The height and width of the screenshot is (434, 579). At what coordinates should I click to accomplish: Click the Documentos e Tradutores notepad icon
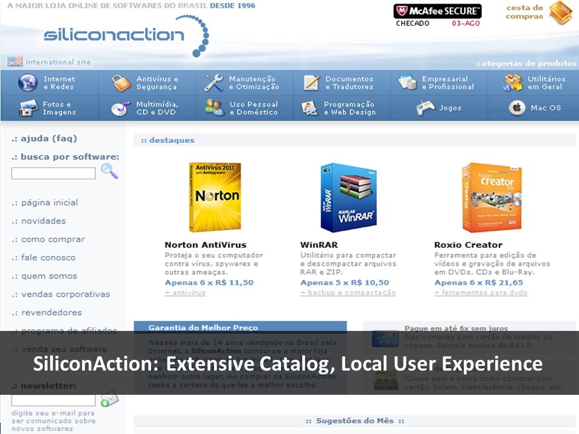click(x=311, y=83)
